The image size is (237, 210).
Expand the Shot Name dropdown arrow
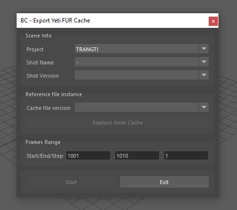point(204,62)
